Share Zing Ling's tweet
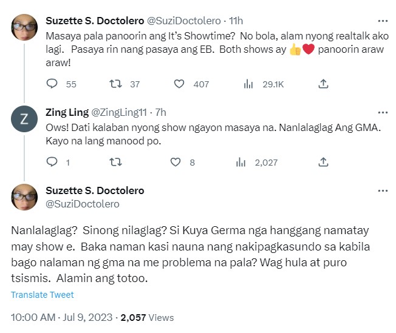 tap(324, 162)
